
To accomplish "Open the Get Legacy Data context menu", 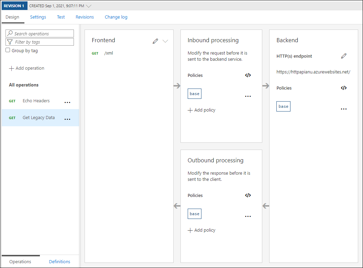I will click(x=67, y=118).
